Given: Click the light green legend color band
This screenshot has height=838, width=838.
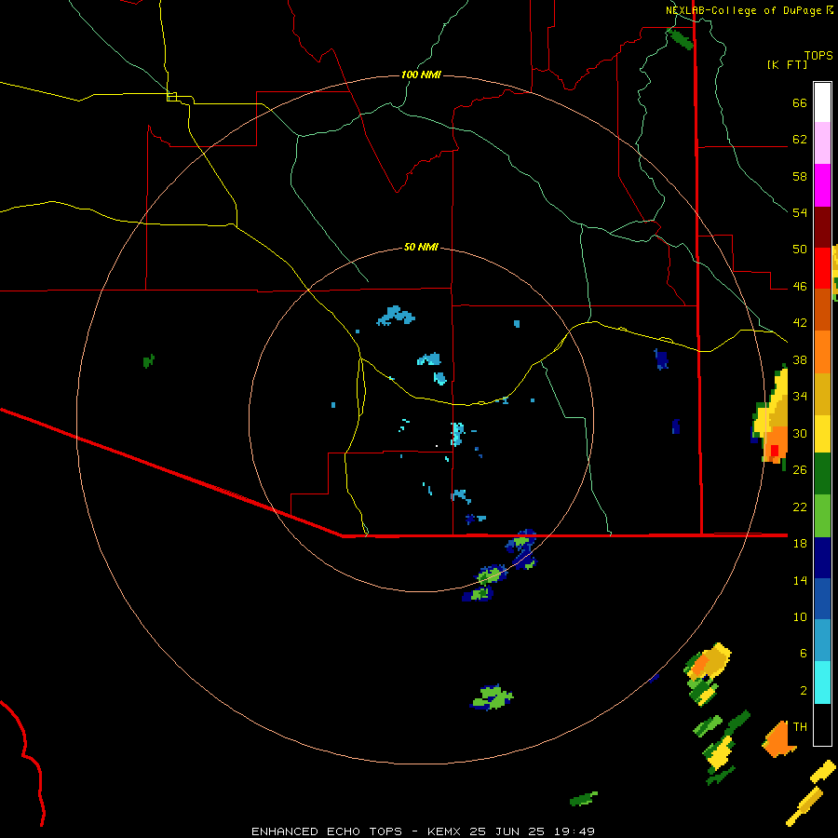Looking at the screenshot, I should coord(822,515).
